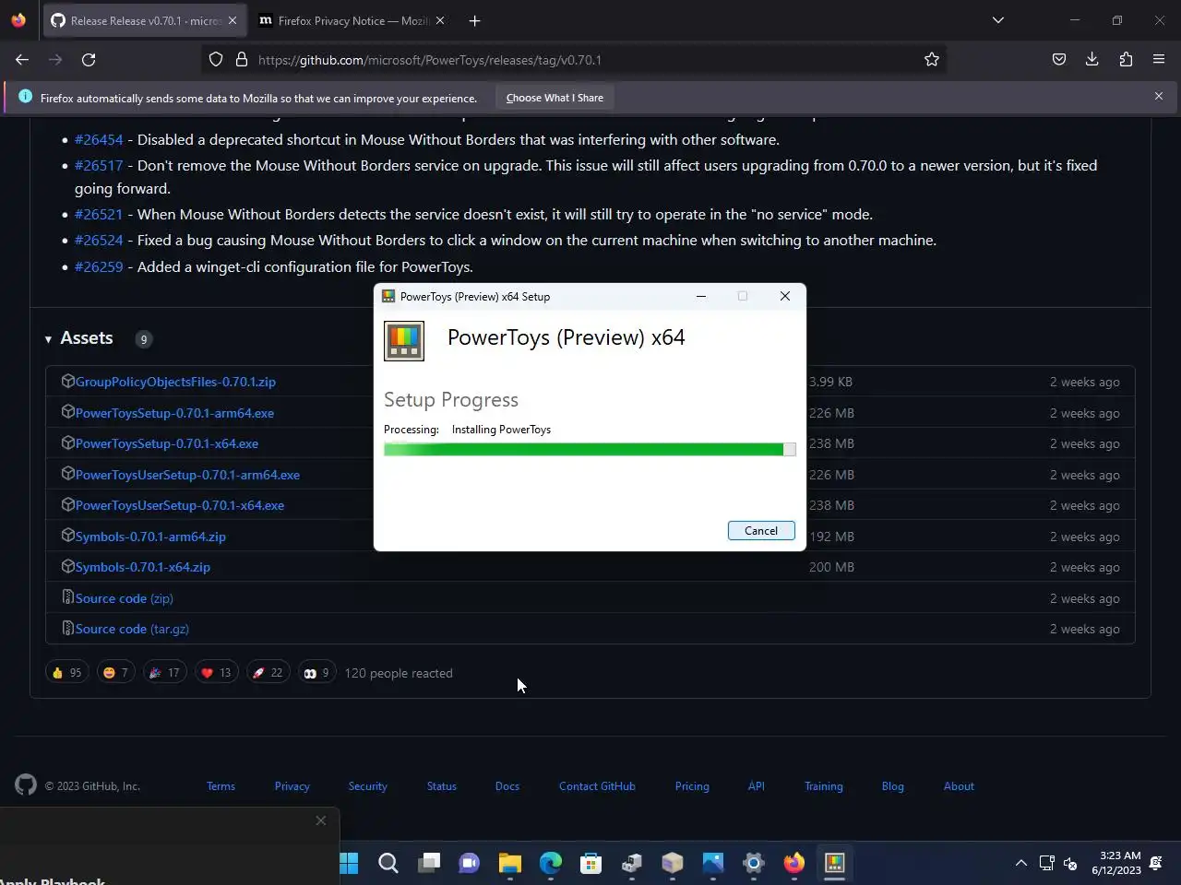Image resolution: width=1181 pixels, height=885 pixels.
Task: Switch to Firefox Privacy Notice tab
Action: (x=351, y=20)
